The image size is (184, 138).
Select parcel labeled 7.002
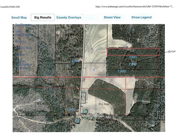[x=133, y=64]
